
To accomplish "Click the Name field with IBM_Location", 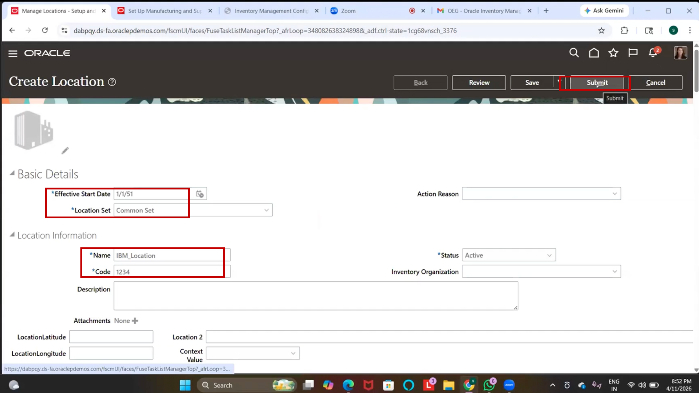I will [172, 255].
